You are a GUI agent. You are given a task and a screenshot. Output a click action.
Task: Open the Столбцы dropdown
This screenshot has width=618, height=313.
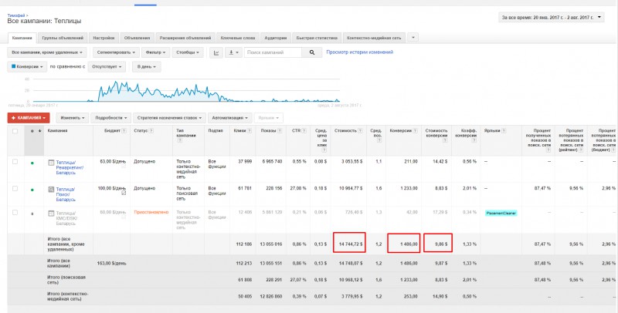188,52
